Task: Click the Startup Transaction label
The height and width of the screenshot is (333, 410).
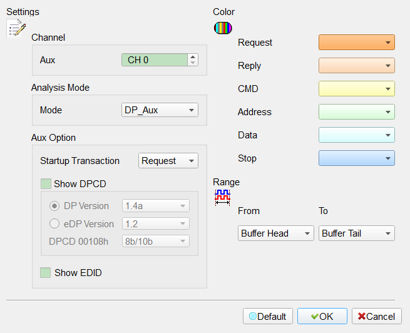Action: click(79, 161)
